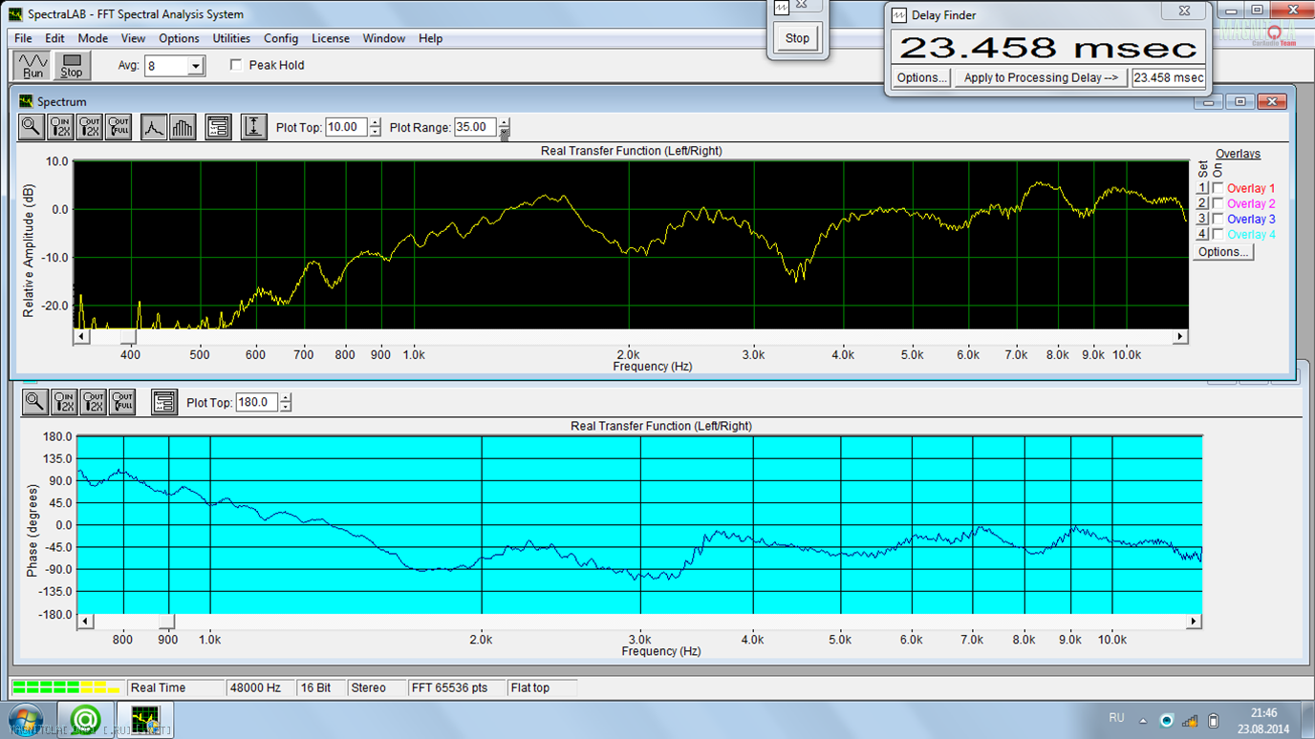Image resolution: width=1315 pixels, height=739 pixels.
Task: Switch Spectrum to bar graph view
Action: click(183, 127)
